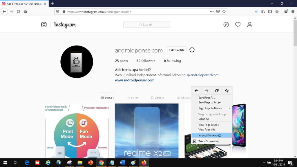Open the Firefox account icon
Screen dimensions: 297x167
click(x=277, y=12)
